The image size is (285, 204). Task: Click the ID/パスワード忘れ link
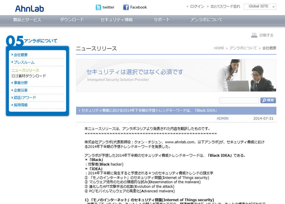pos(225,6)
